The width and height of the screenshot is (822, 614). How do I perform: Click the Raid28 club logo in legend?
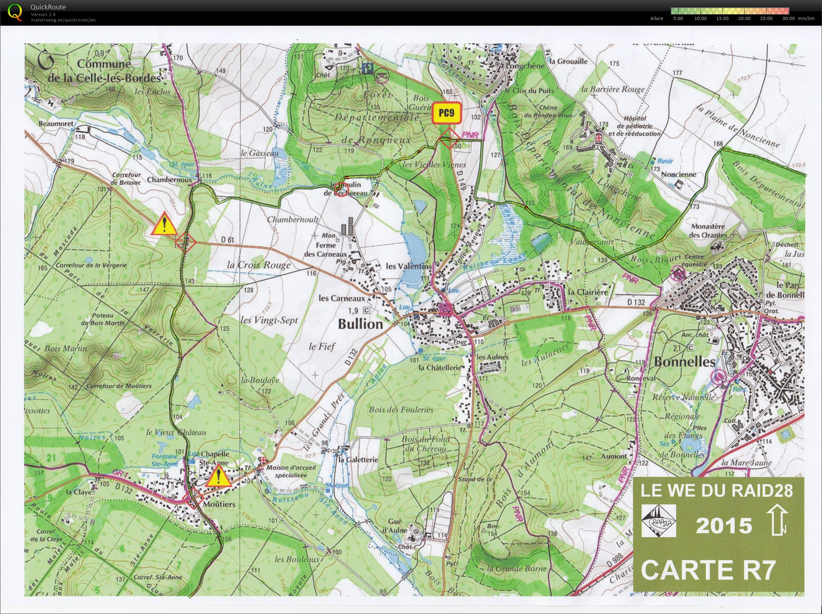point(659,520)
